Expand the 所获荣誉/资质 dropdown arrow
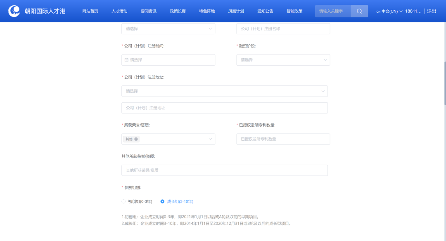The image size is (446, 241). point(210,139)
